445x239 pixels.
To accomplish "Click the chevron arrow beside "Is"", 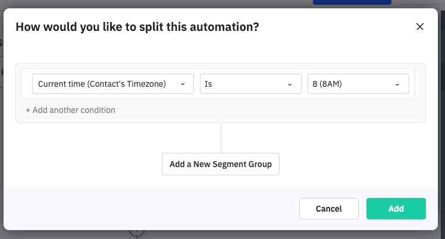I will tap(290, 84).
